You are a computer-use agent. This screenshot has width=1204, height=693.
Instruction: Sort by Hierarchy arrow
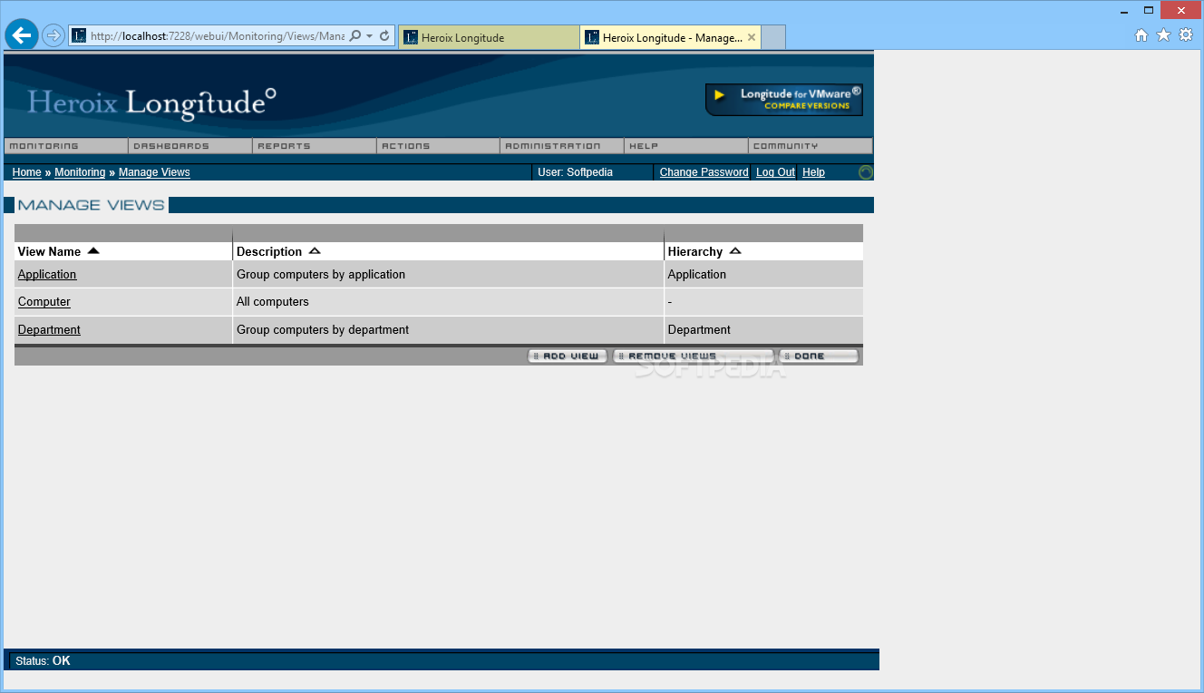click(x=735, y=251)
